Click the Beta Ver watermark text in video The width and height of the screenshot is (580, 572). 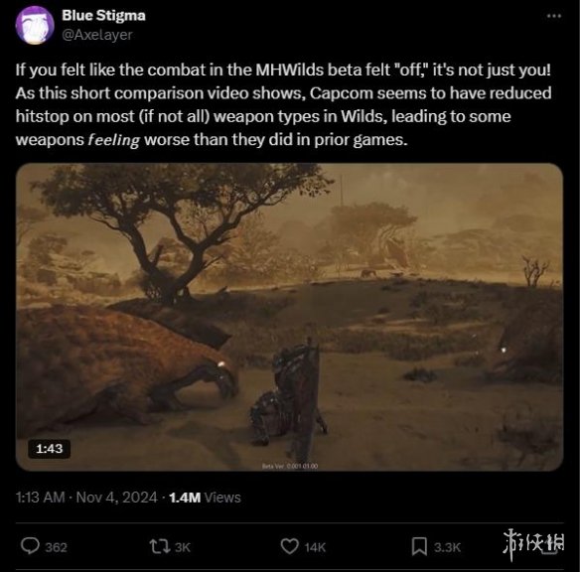pos(290,466)
